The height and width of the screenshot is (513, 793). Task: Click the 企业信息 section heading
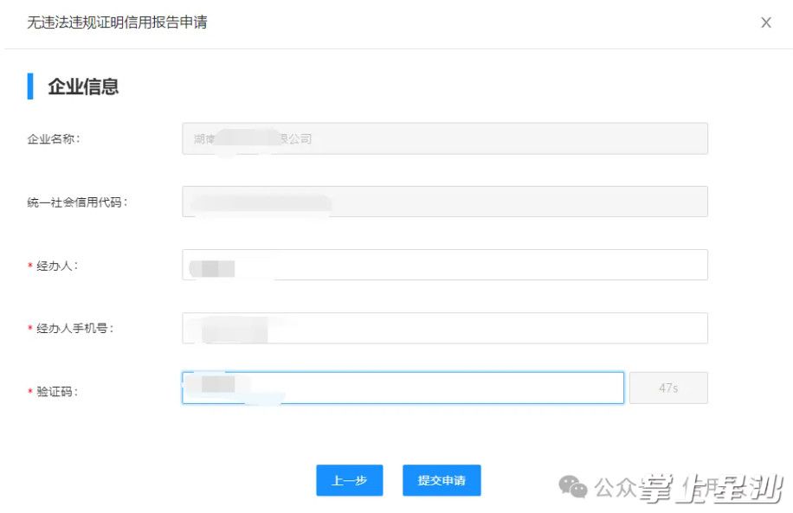click(x=83, y=87)
